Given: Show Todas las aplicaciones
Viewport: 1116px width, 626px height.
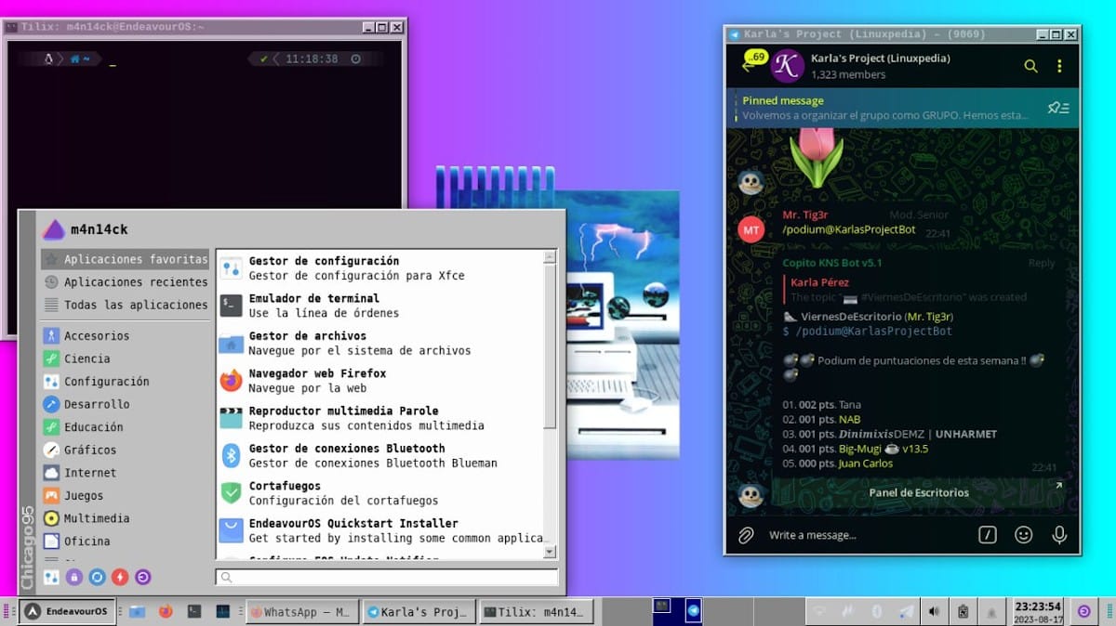Looking at the screenshot, I should coord(125,305).
